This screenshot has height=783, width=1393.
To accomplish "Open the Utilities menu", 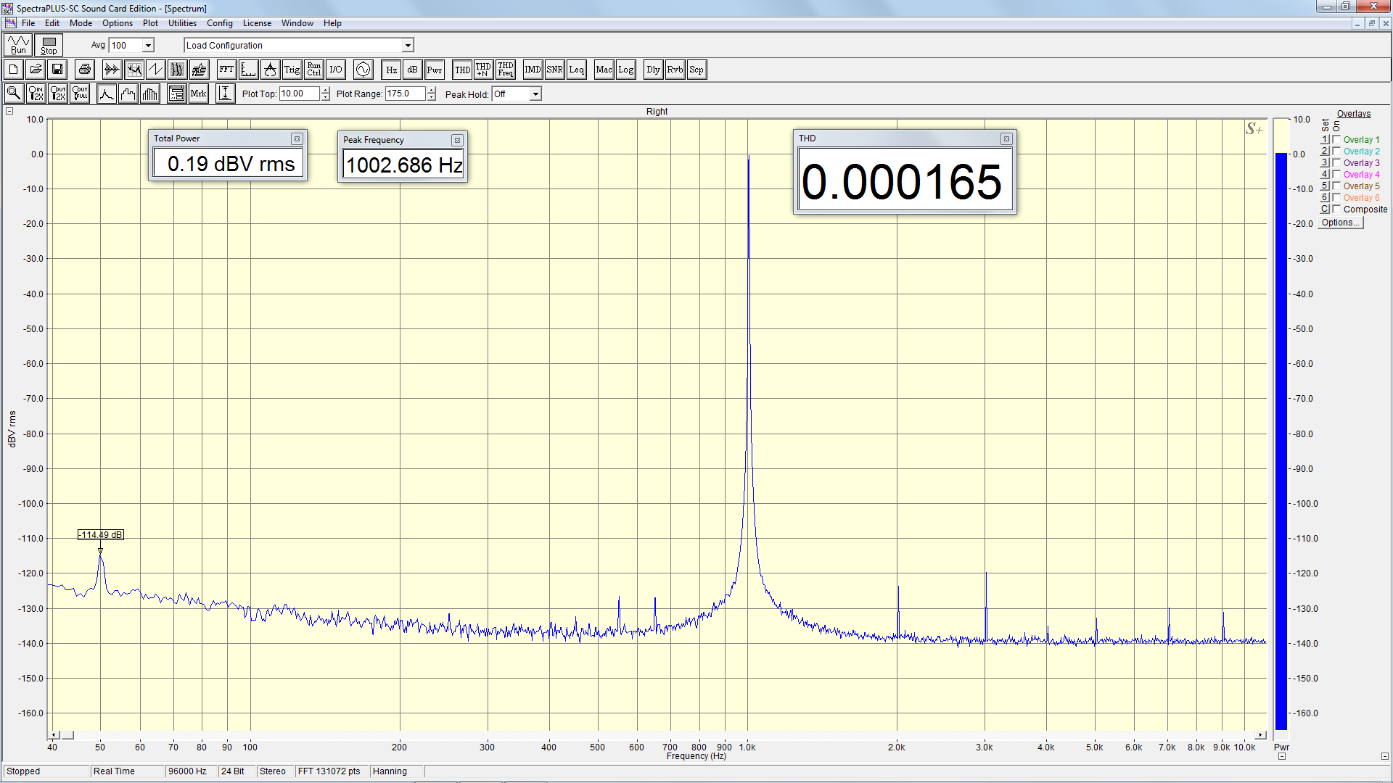I will (x=182, y=23).
